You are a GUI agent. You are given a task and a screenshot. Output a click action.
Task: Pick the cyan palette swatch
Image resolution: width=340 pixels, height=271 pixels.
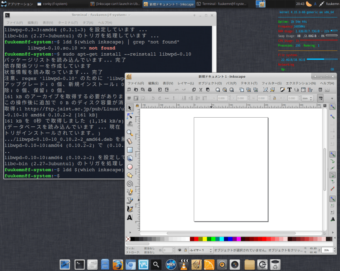pyautogui.click(x=222, y=239)
